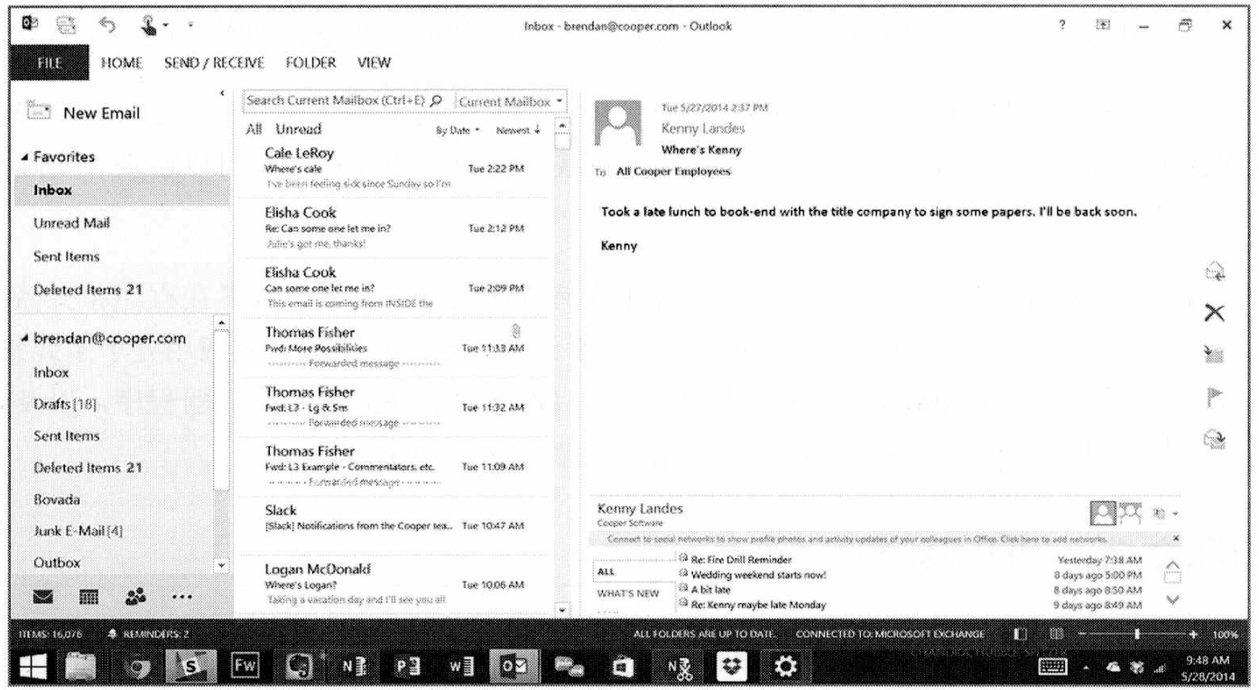The image size is (1259, 690).
Task: Switch to Calendar view icon
Action: [88, 598]
